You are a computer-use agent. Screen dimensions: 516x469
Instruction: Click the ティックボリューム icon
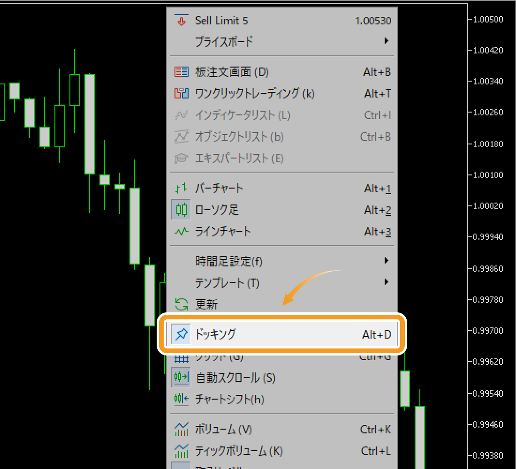181,451
